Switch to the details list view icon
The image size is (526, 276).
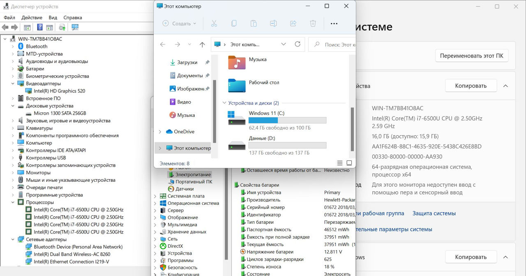[340, 163]
